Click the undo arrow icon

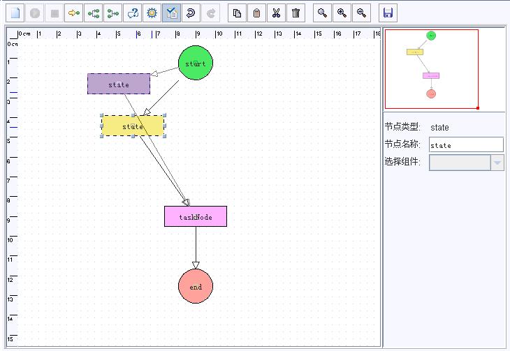pos(191,13)
